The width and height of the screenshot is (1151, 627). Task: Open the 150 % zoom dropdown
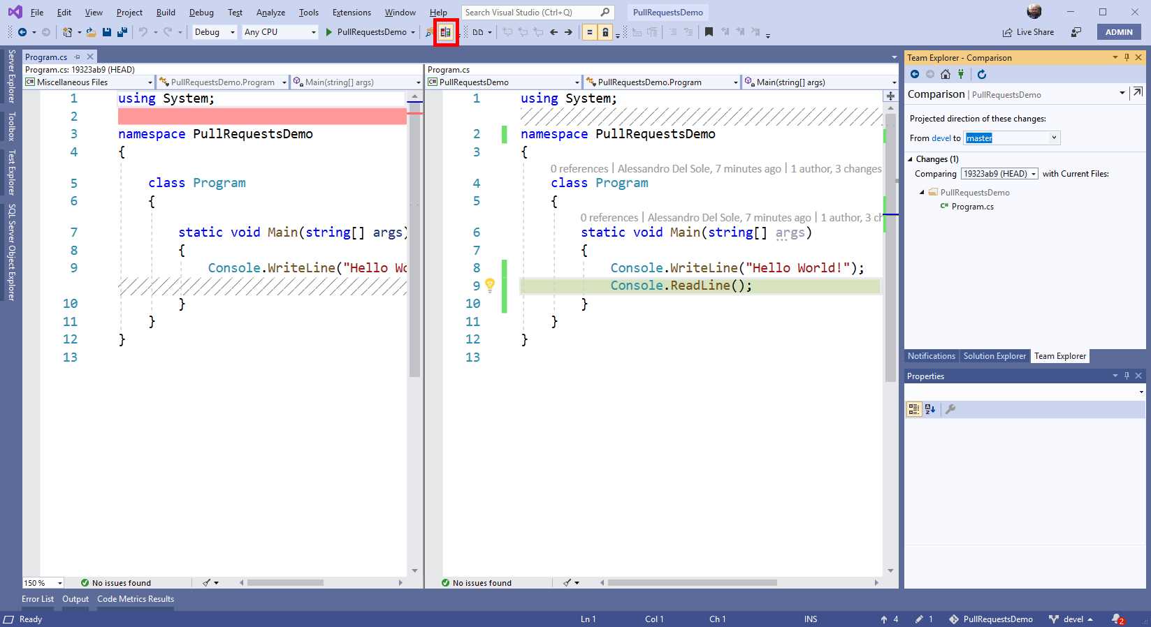pos(43,583)
